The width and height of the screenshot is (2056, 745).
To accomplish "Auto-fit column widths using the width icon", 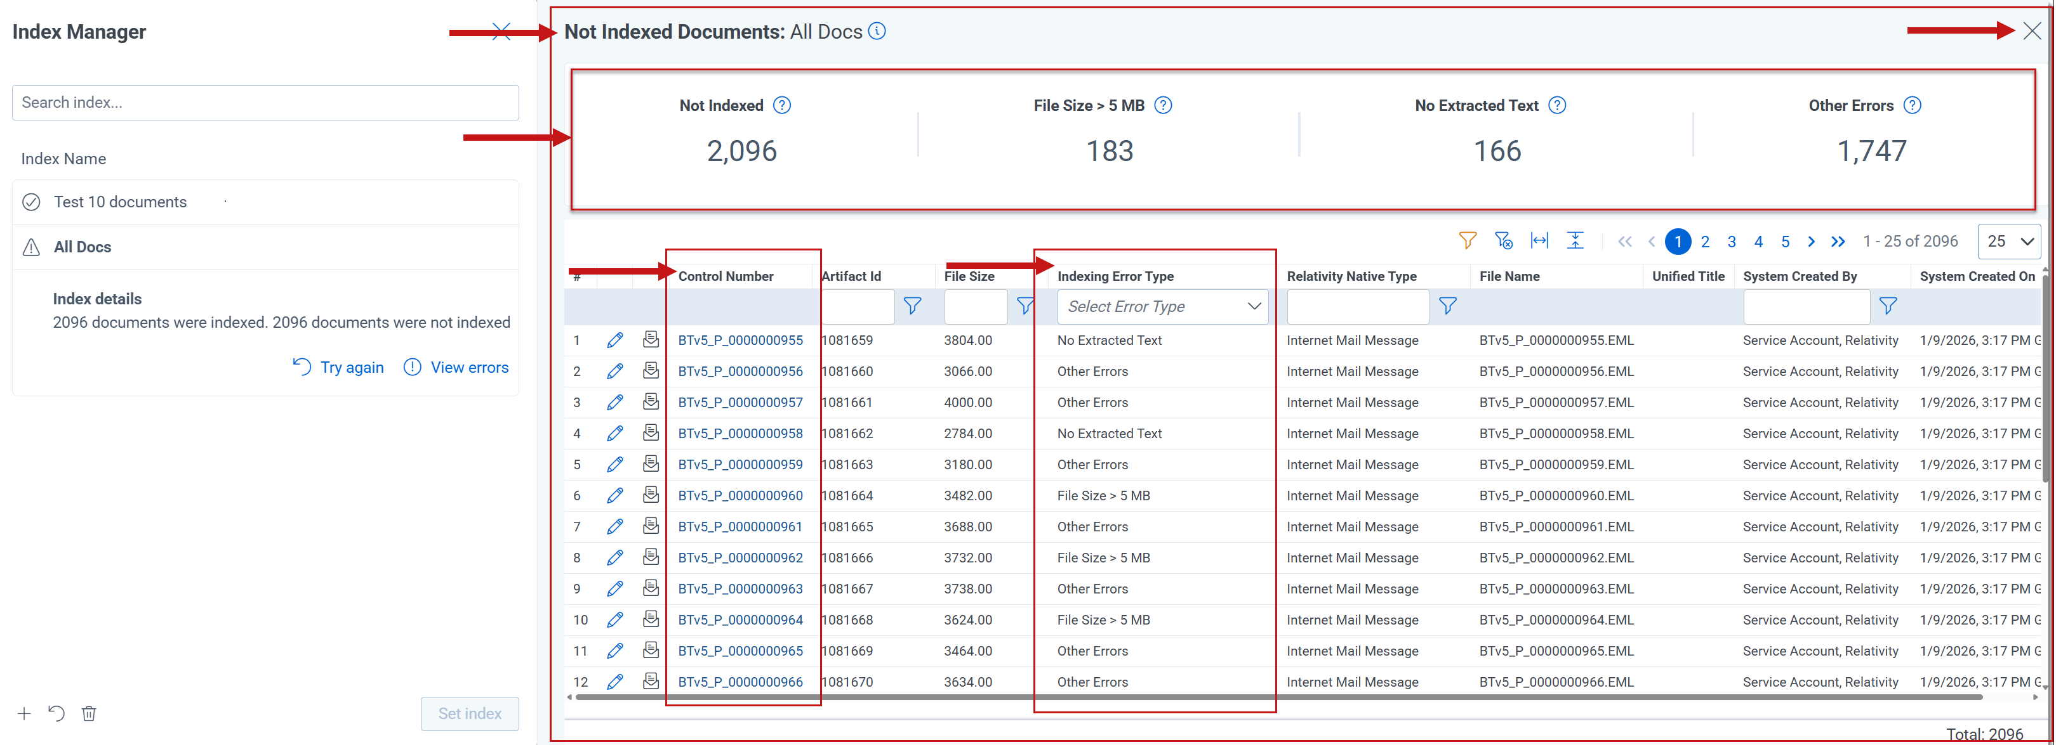I will 1539,240.
